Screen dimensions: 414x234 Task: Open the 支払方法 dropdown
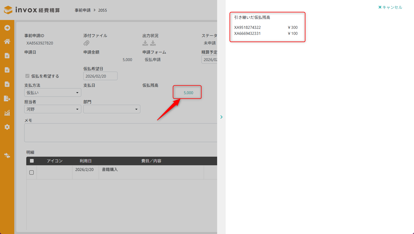coord(53,92)
